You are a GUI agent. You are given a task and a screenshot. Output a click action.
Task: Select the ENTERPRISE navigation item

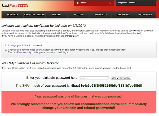click(x=145, y=15)
